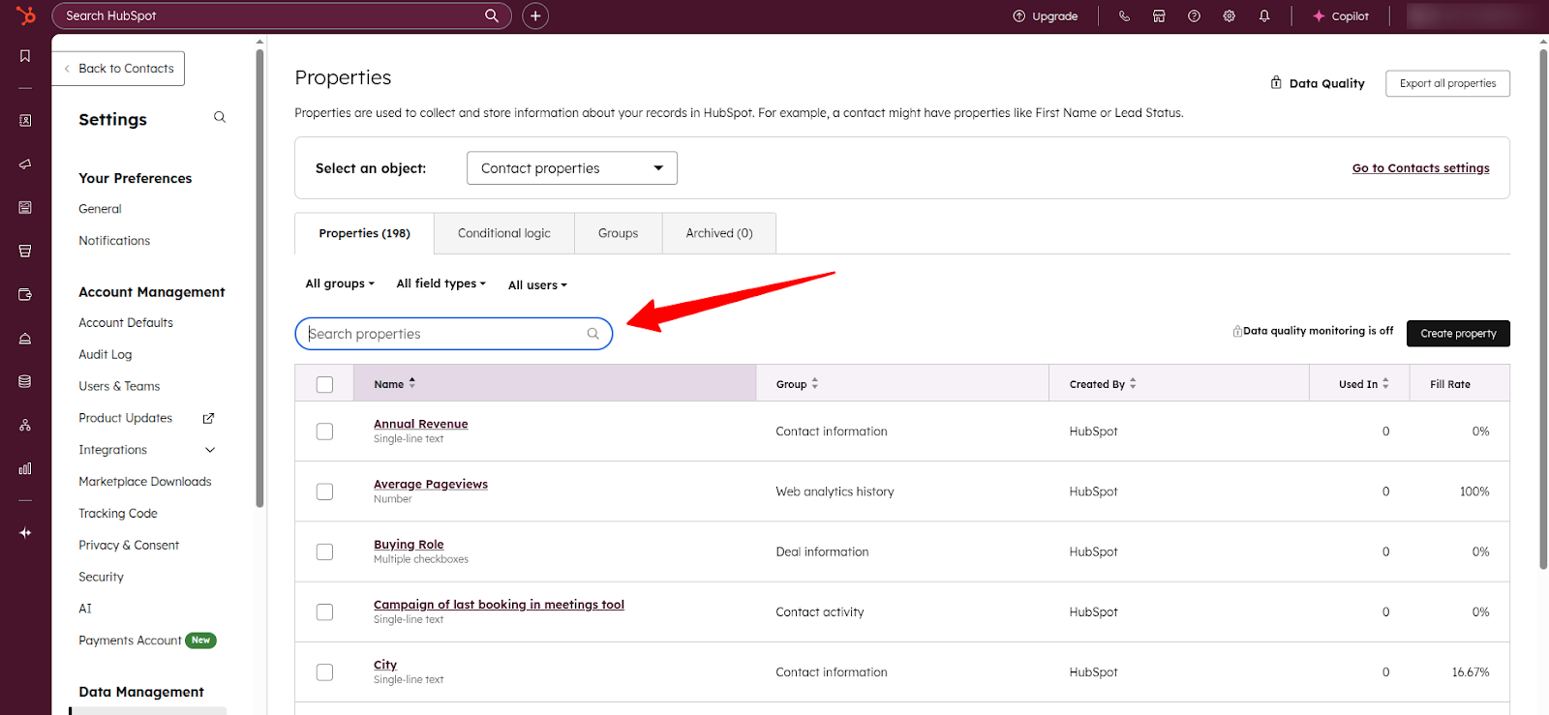Switch to the Archived (0) tab
The height and width of the screenshot is (715, 1549).
(x=719, y=233)
